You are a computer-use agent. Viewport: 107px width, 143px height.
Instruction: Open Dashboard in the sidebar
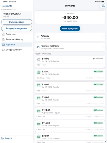click(17, 34)
